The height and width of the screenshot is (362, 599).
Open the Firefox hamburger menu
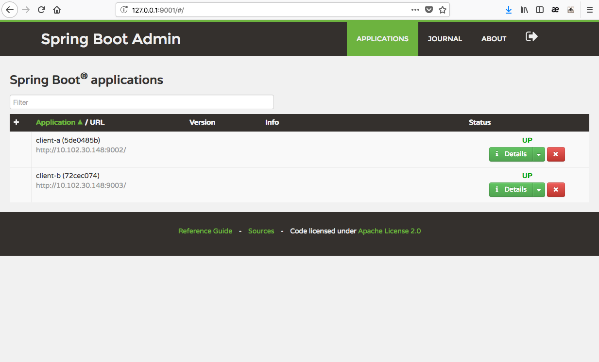coord(590,10)
